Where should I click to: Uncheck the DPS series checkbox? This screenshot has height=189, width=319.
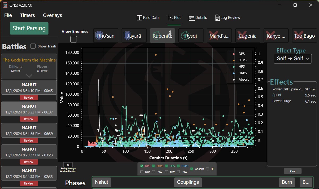pos(142,166)
